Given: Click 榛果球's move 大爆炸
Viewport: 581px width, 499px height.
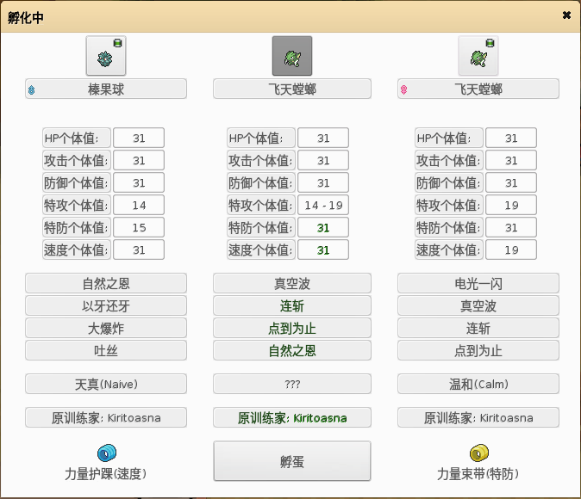Looking at the screenshot, I should point(106,328).
